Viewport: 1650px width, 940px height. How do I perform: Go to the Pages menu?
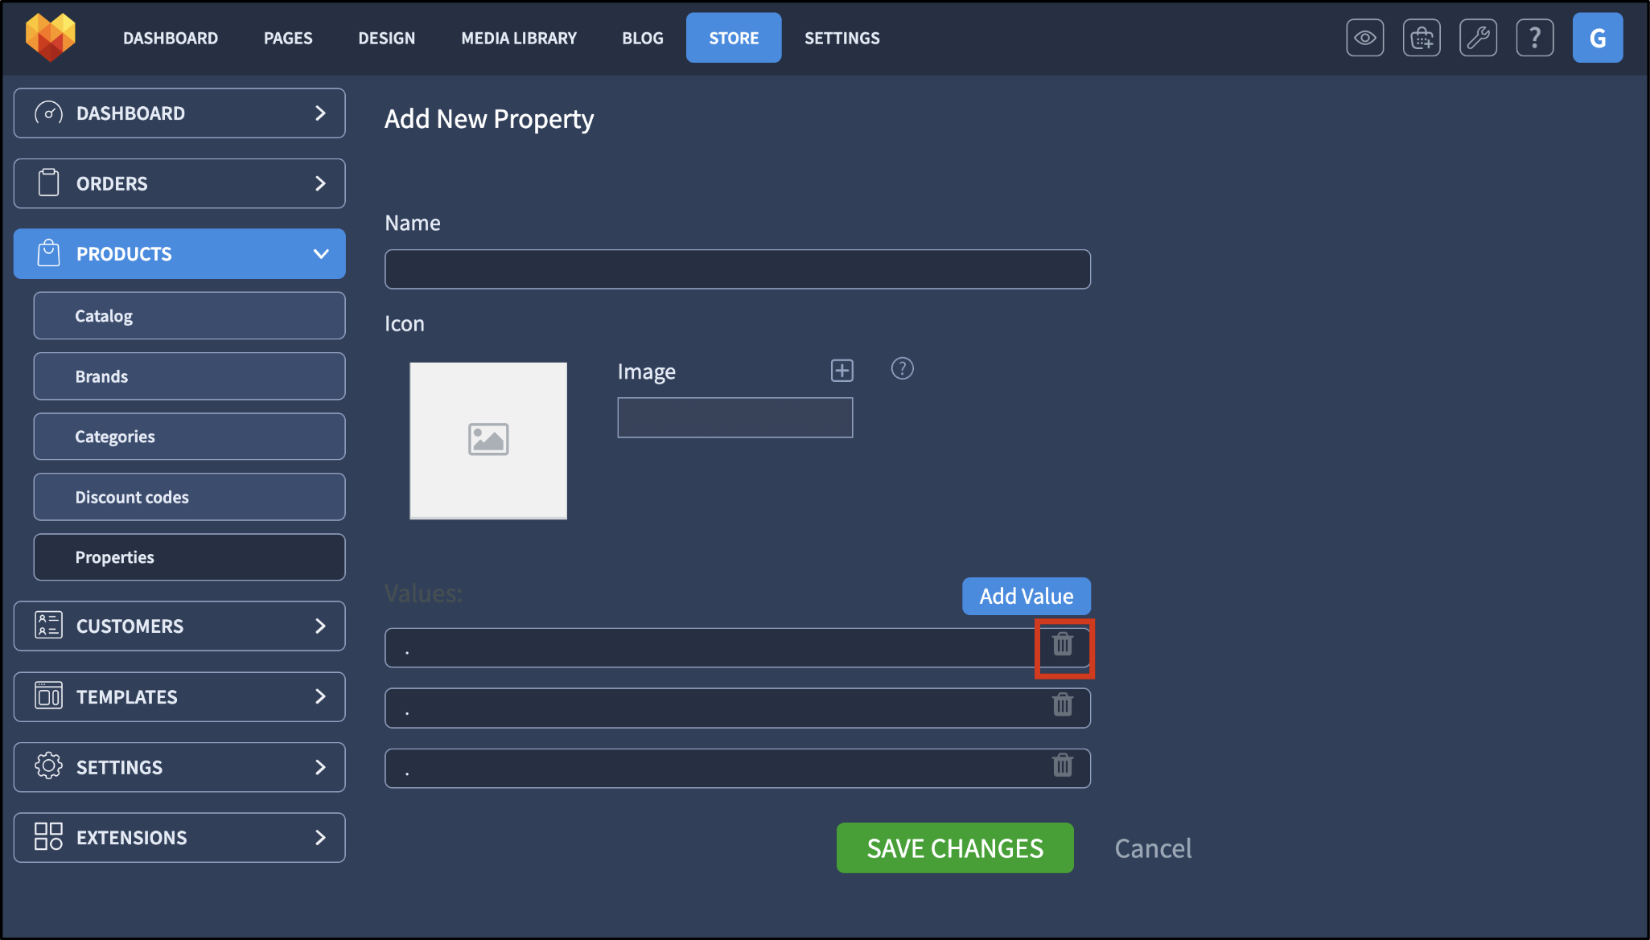(x=288, y=38)
